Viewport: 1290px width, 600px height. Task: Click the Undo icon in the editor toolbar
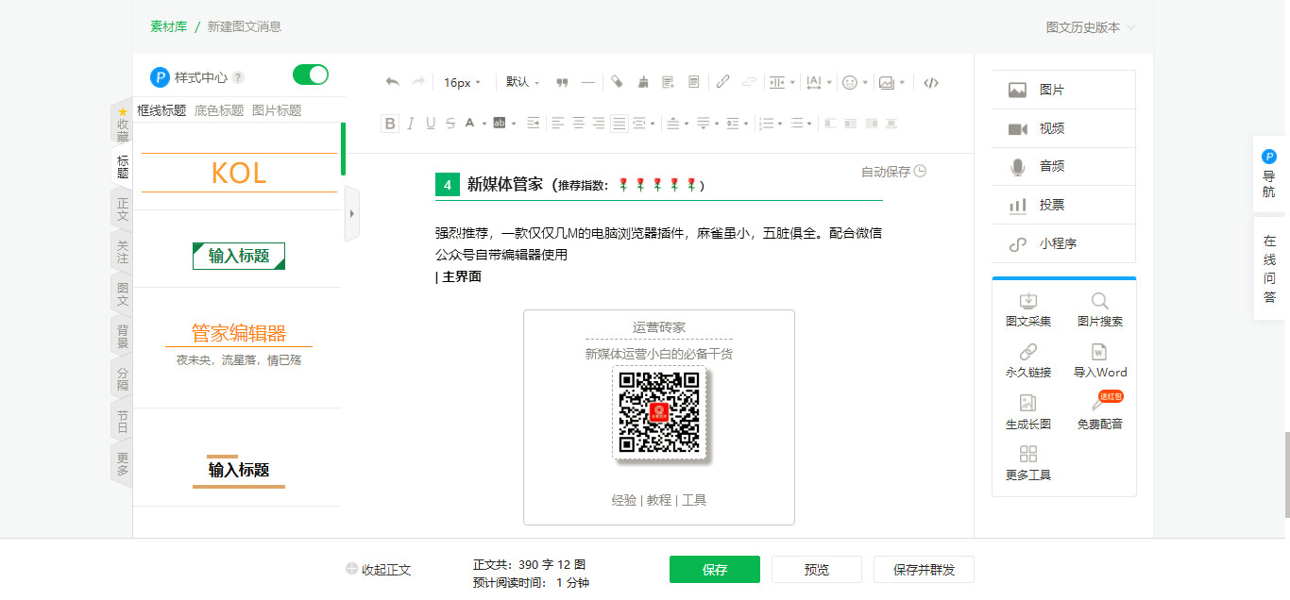pyautogui.click(x=392, y=82)
